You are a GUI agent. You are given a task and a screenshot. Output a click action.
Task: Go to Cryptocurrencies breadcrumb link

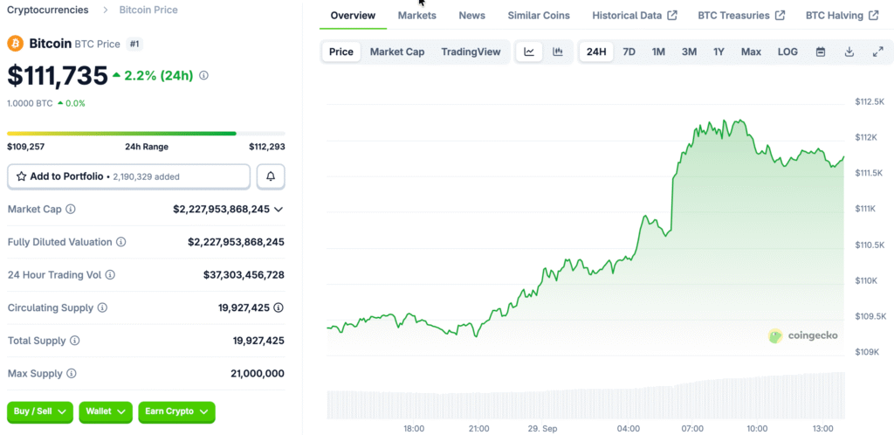48,10
